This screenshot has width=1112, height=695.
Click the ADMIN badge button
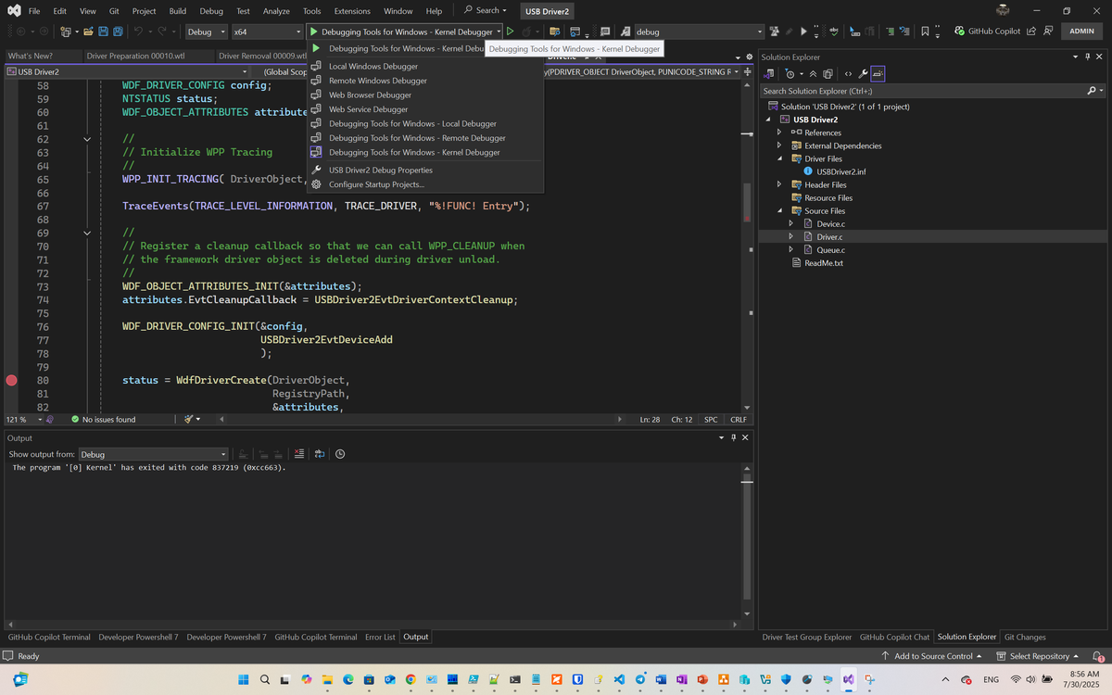click(1081, 32)
